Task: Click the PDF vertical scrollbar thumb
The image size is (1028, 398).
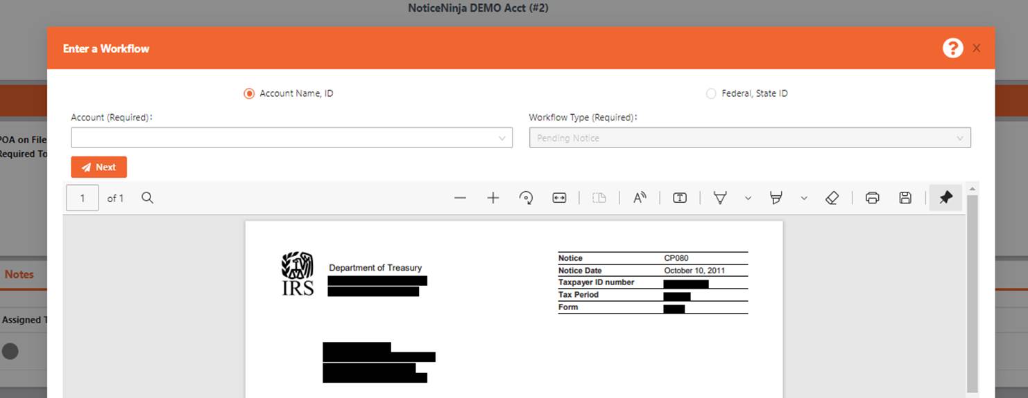Action: coord(972,293)
